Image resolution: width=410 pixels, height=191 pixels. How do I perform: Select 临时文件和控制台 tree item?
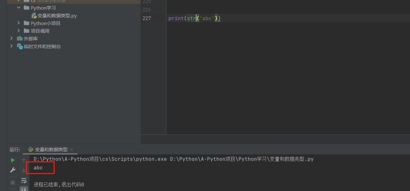click(42, 46)
